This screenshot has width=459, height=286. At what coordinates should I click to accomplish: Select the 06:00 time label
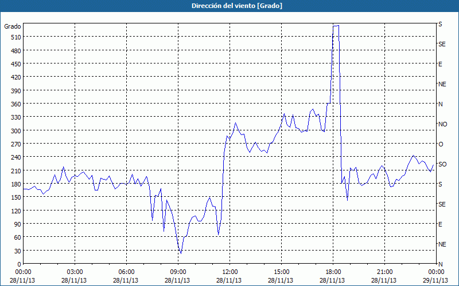point(126,272)
